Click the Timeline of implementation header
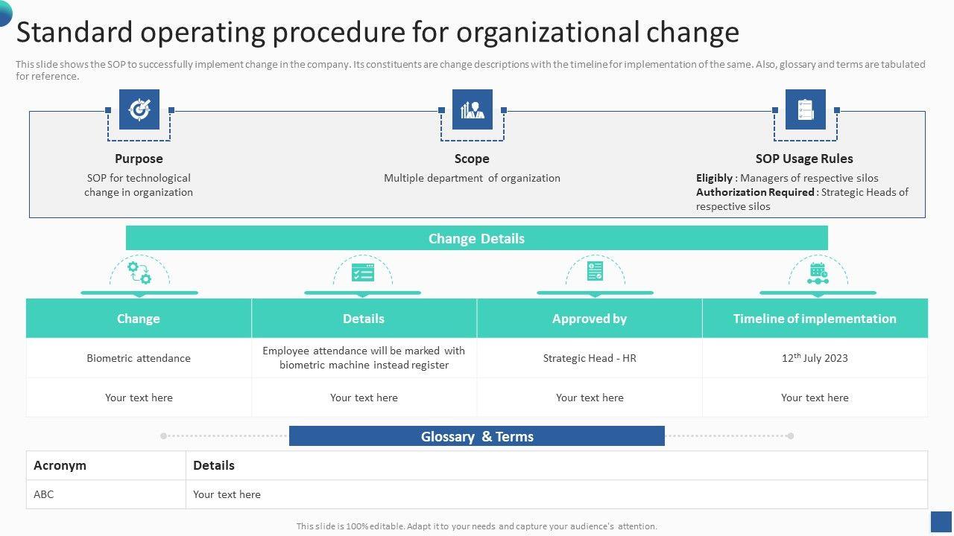 click(815, 319)
